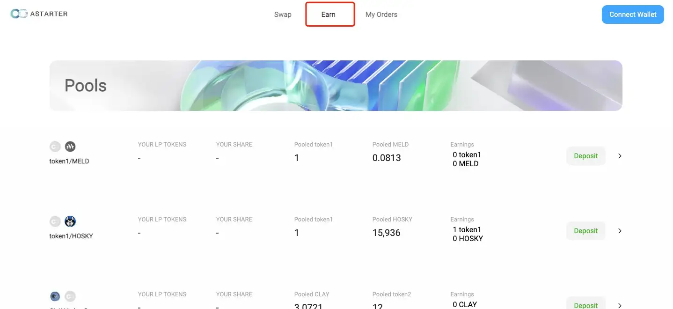The height and width of the screenshot is (309, 673).
Task: Deposit into the CLAY pool
Action: 585,304
